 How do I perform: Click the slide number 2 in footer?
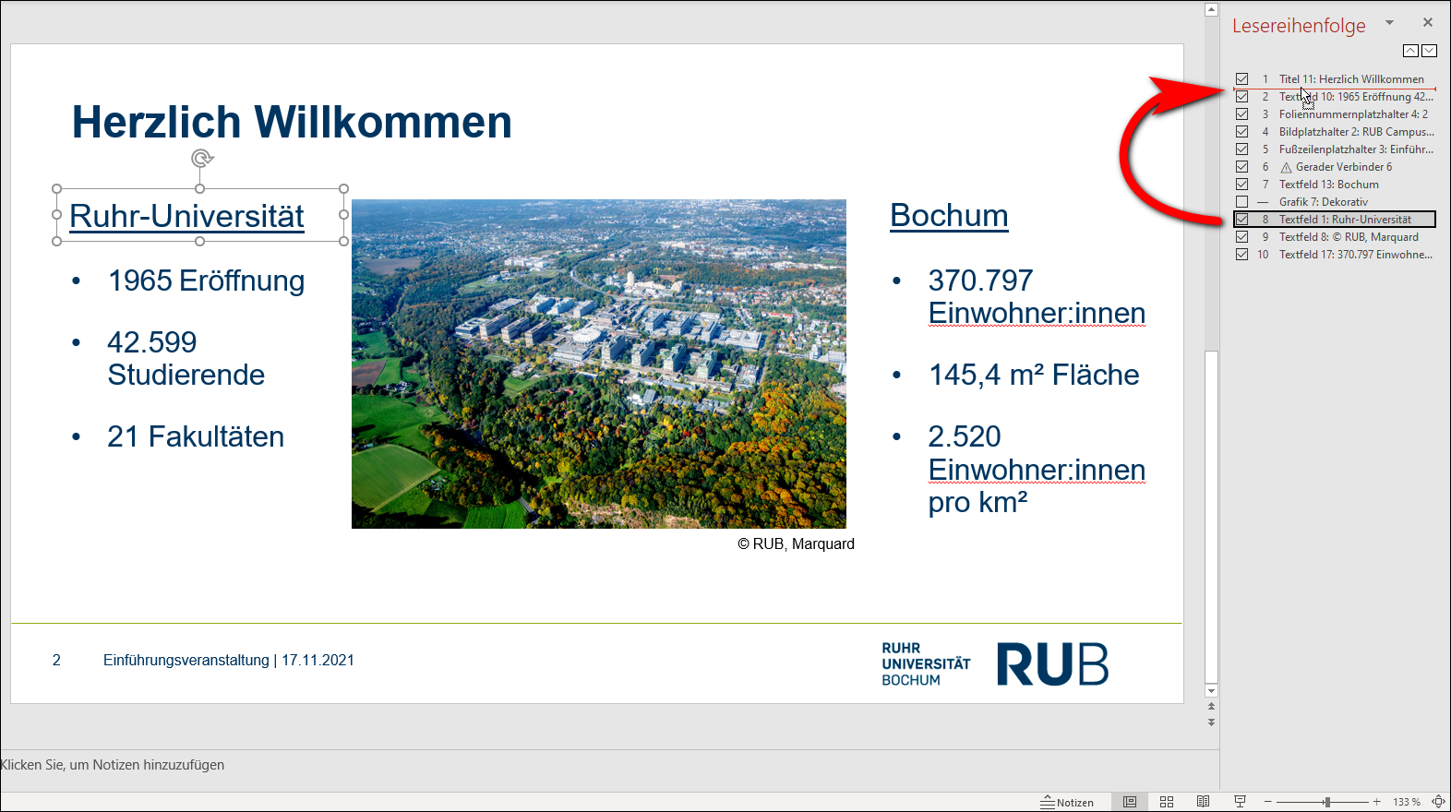click(56, 660)
